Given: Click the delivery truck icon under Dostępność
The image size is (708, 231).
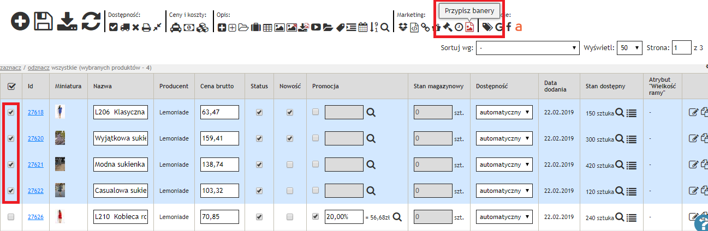Looking at the screenshot, I should (124, 27).
